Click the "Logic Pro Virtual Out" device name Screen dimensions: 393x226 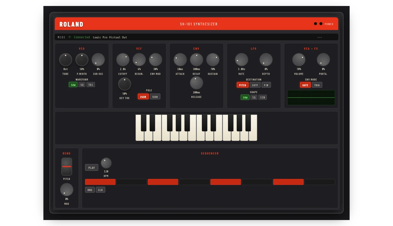point(110,37)
